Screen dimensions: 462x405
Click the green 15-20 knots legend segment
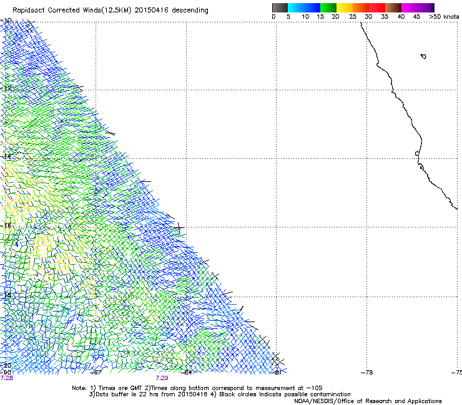click(x=328, y=7)
